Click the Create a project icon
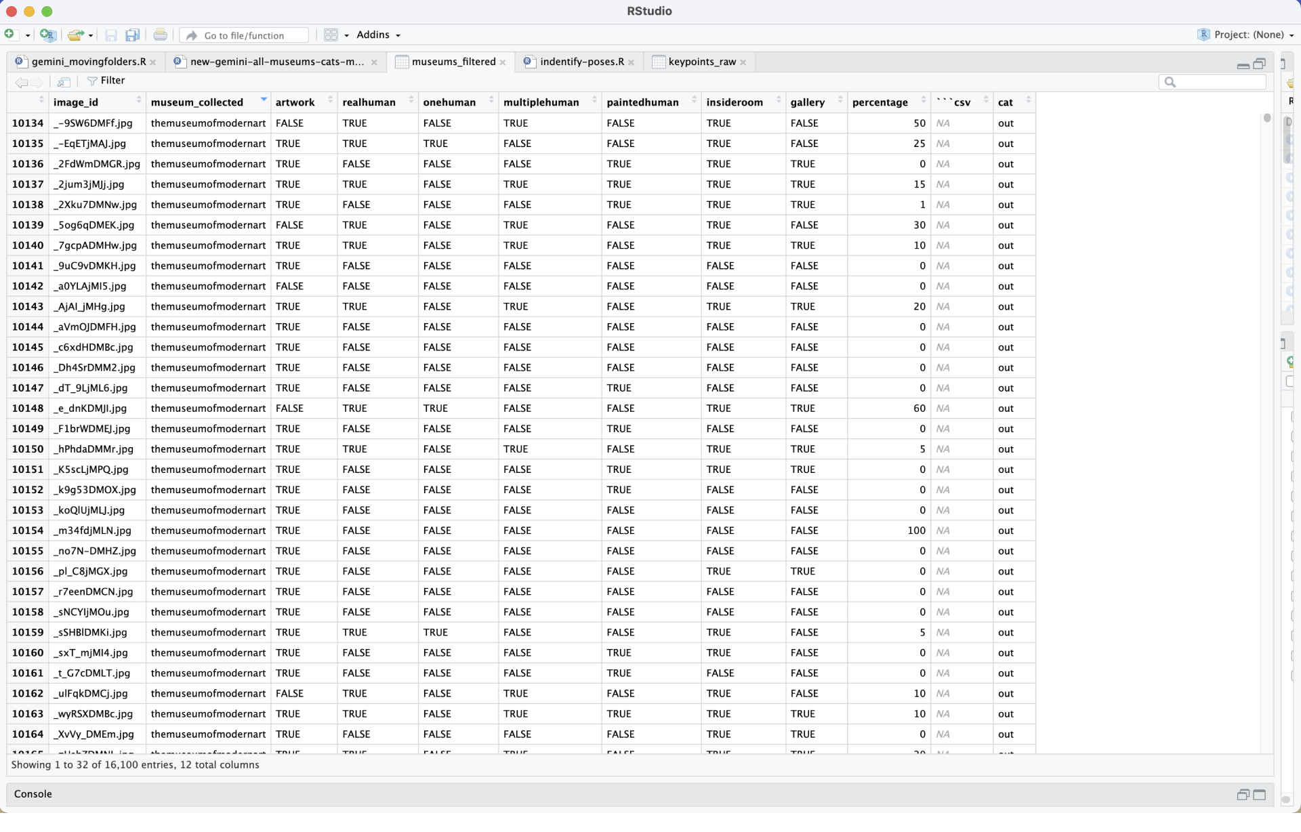The height and width of the screenshot is (832, 1301). pos(47,35)
